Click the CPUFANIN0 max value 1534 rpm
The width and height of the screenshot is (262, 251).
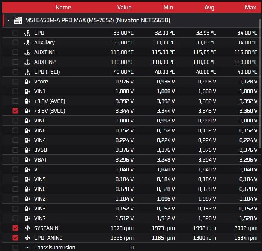246,238
